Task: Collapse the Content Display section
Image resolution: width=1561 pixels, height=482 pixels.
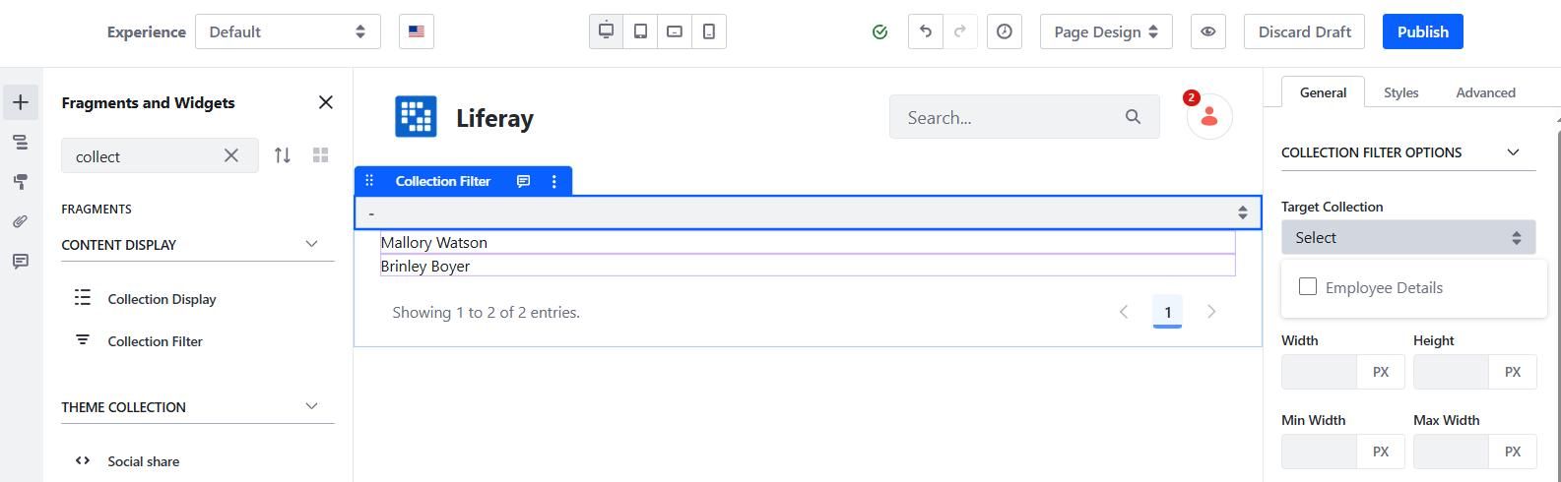Action: tap(312, 244)
